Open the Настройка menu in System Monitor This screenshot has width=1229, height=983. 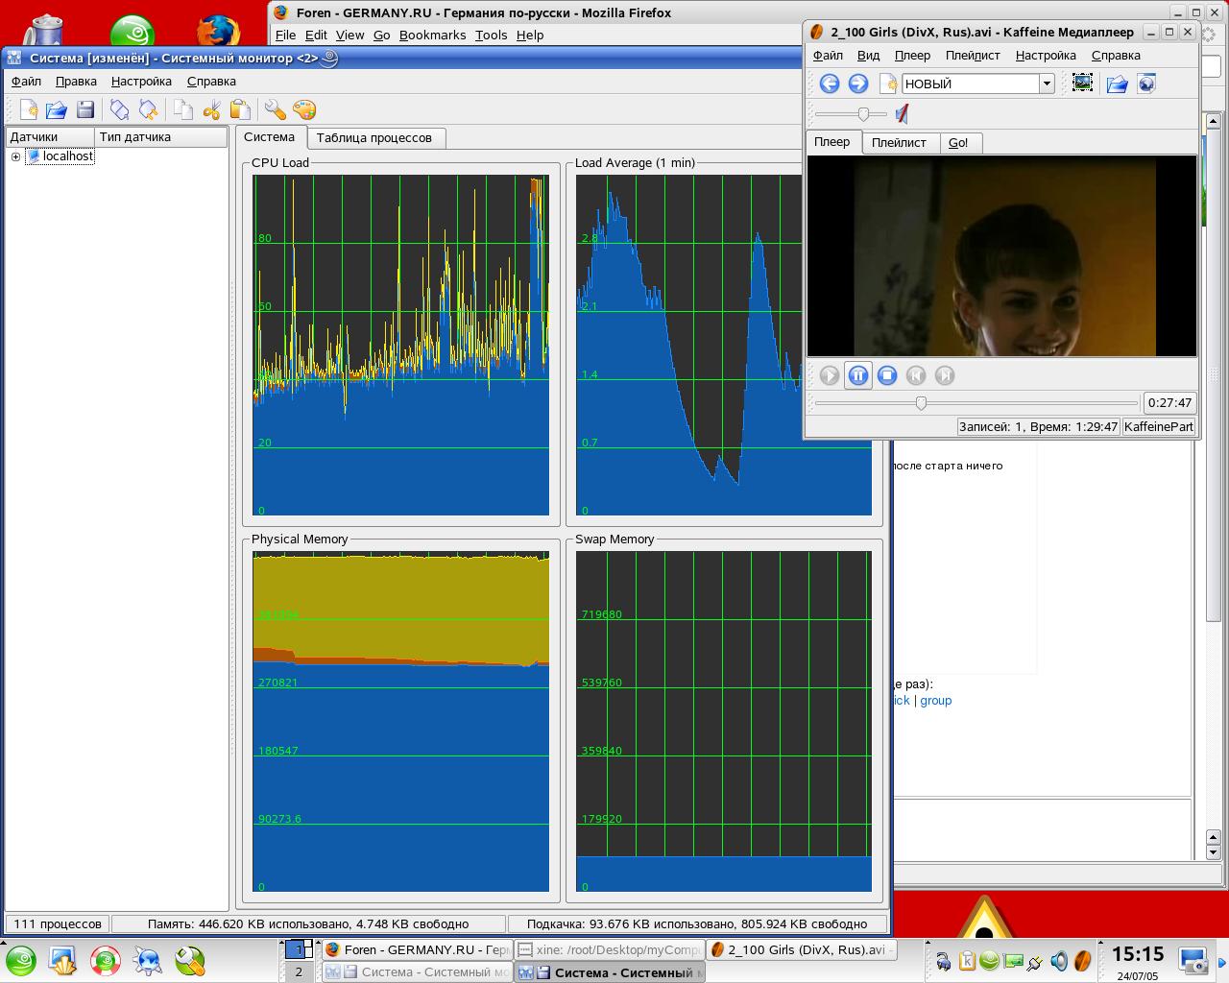coord(141,82)
